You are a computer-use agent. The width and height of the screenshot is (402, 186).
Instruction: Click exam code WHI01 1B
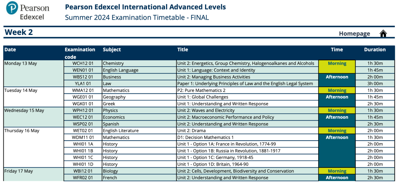(83, 151)
